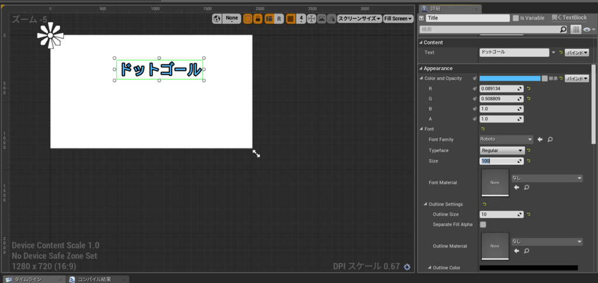Reset Typeface to default
598x283 pixels.
[529, 150]
